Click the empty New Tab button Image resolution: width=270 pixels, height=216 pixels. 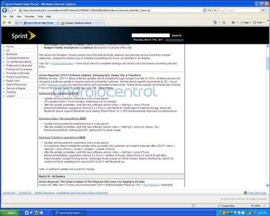point(102,23)
